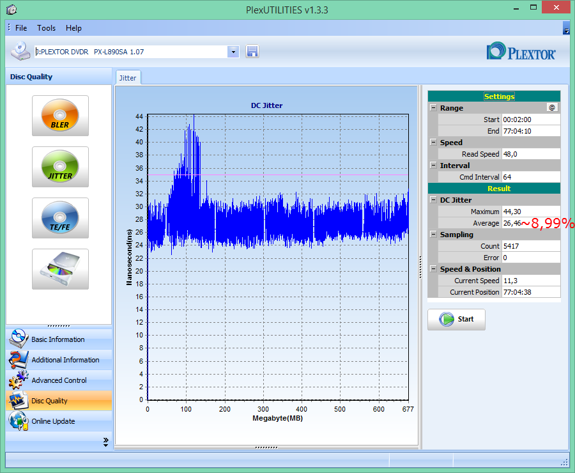Click the Additional Information icon
575x473 pixels.
19,360
